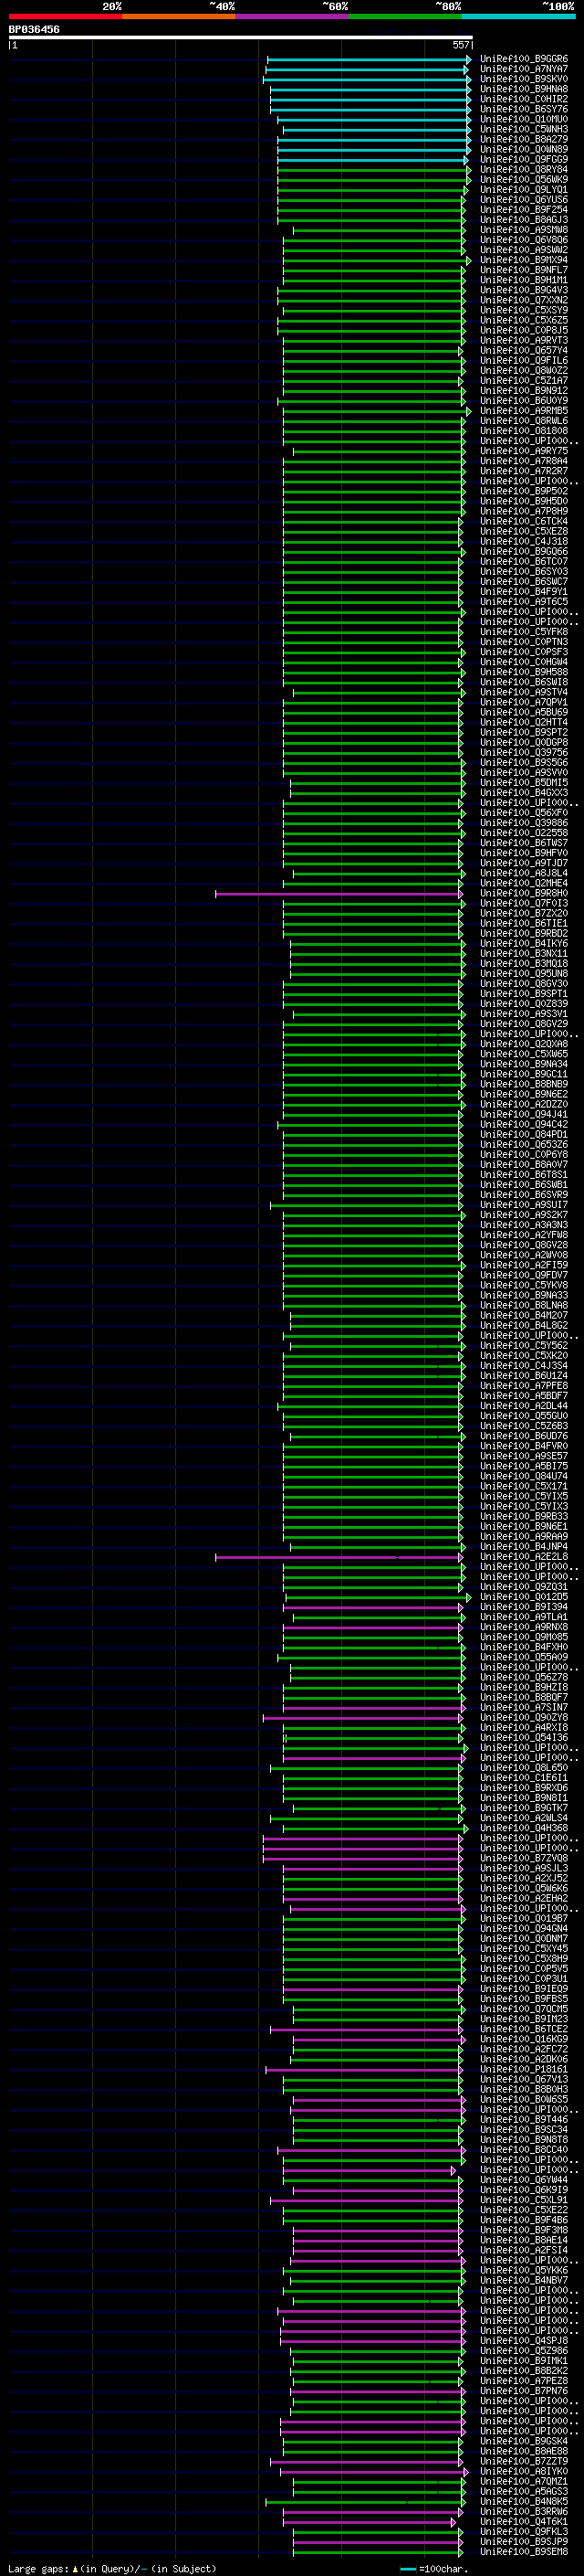Image resolution: width=584 pixels, height=2576 pixels.
Task: Click the UniRef100_A9SUI7 label
Action: (524, 1205)
